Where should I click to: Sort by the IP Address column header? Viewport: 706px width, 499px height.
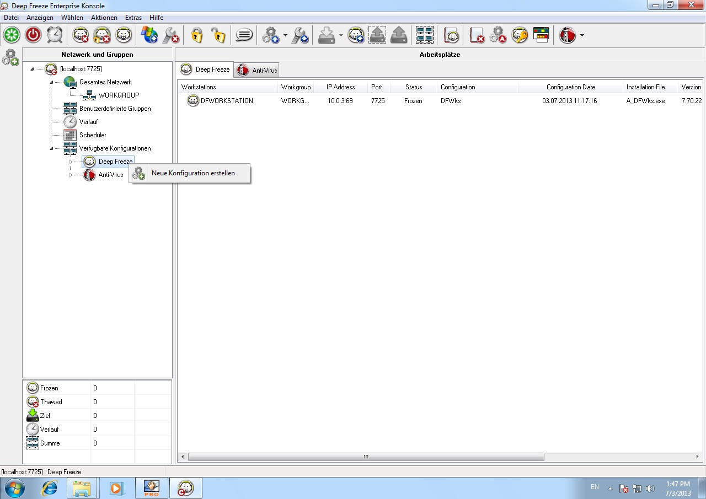(340, 87)
